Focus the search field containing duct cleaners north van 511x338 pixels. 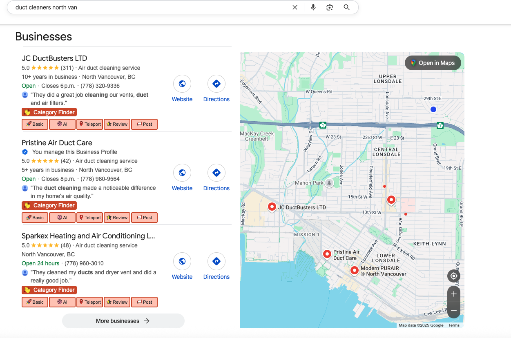(x=151, y=7)
